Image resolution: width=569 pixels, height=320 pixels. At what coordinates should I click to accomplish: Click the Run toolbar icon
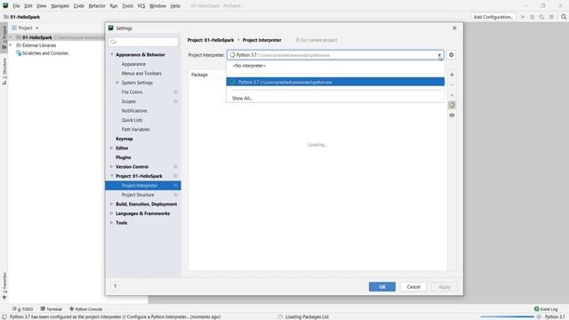click(523, 17)
